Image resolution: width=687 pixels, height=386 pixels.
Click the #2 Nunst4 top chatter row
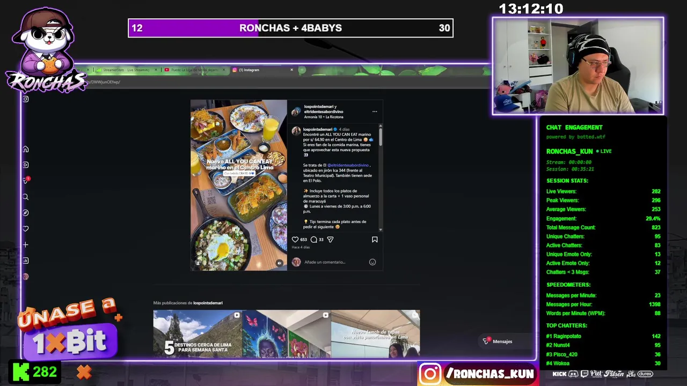point(603,345)
